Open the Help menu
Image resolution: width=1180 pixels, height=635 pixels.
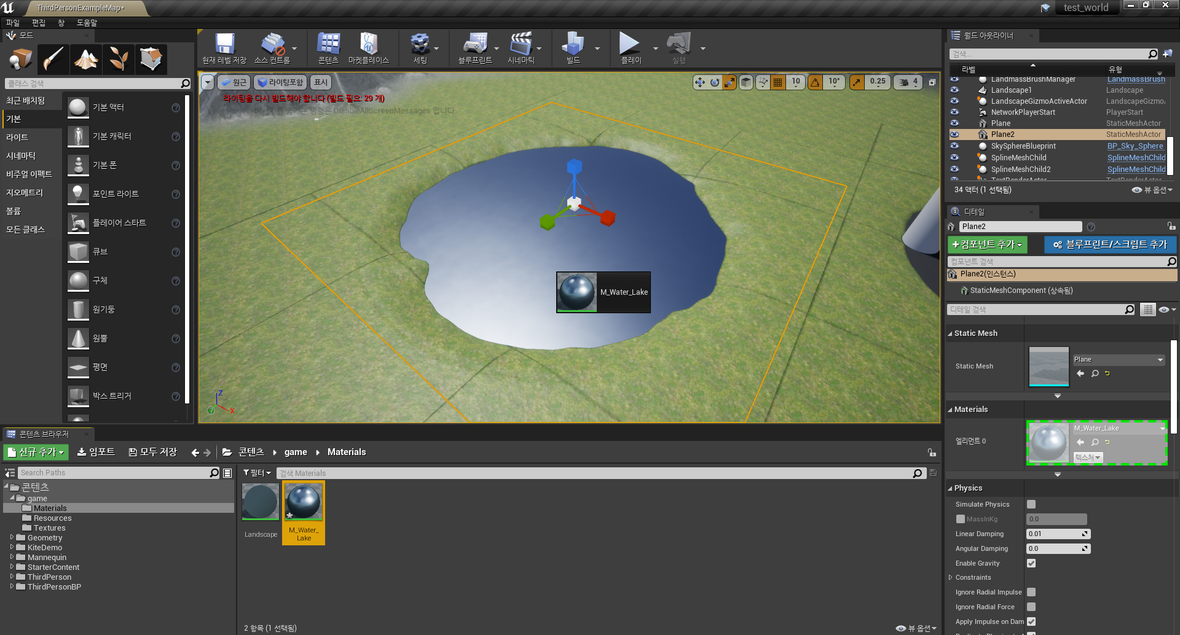[x=87, y=23]
